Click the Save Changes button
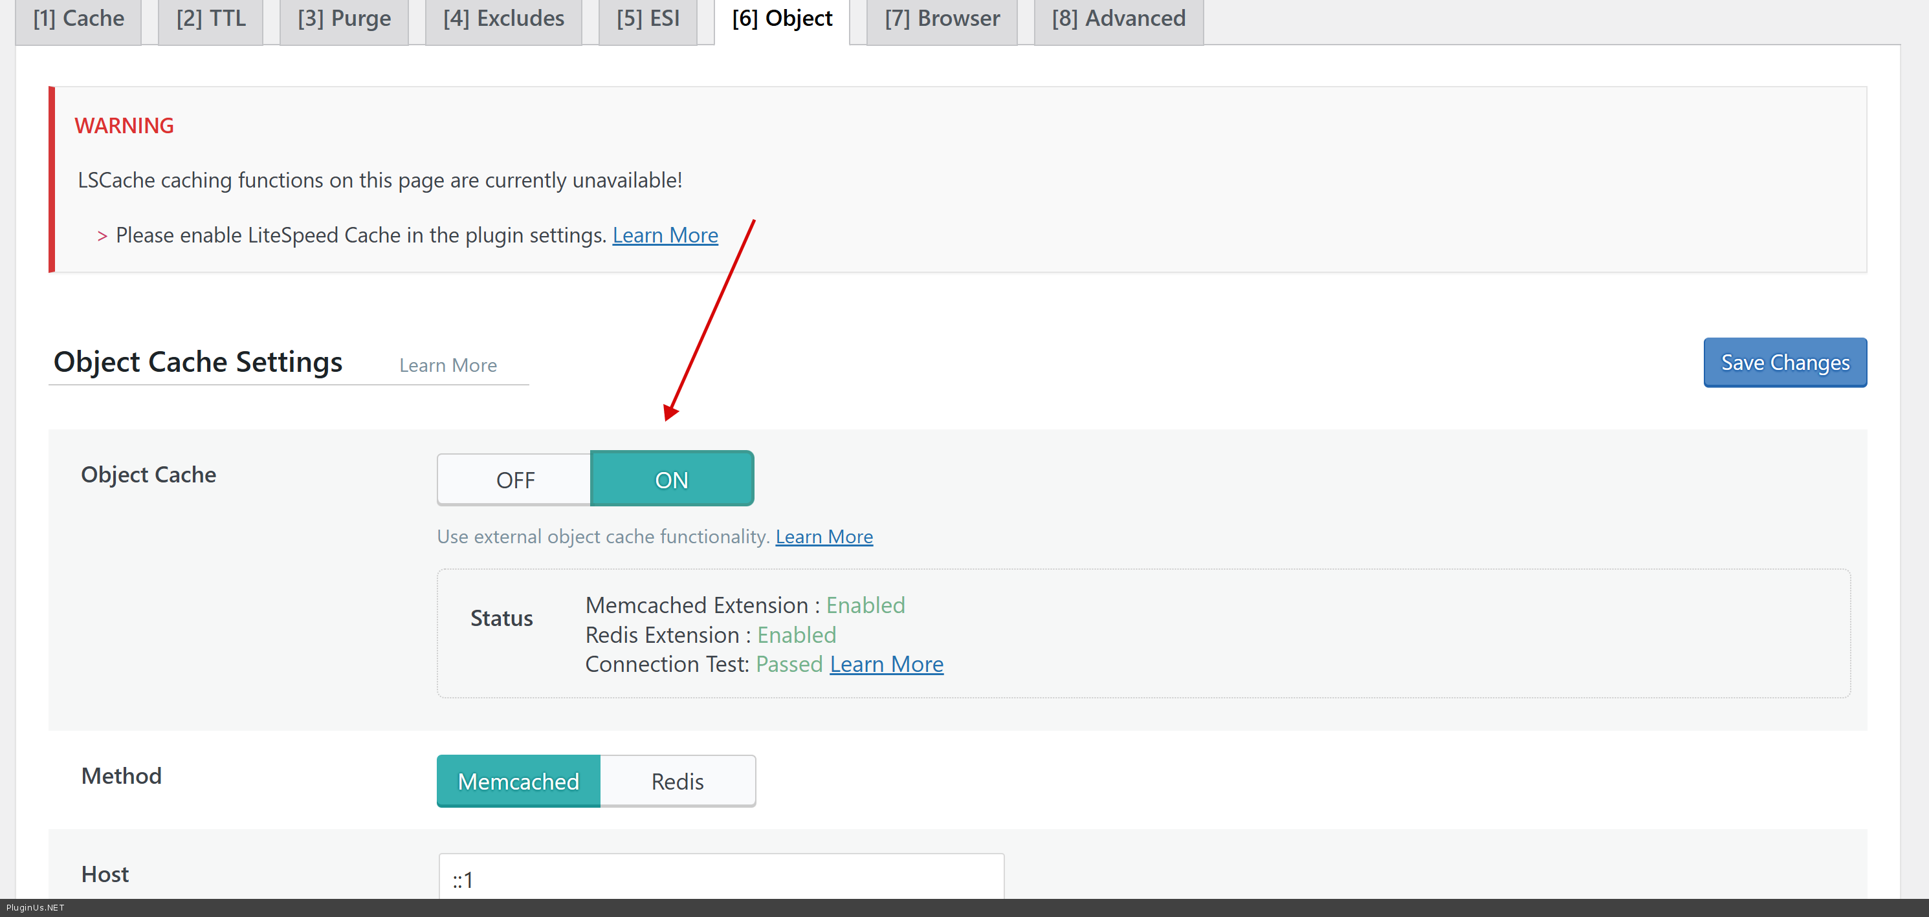Image resolution: width=1929 pixels, height=917 pixels. (x=1785, y=363)
